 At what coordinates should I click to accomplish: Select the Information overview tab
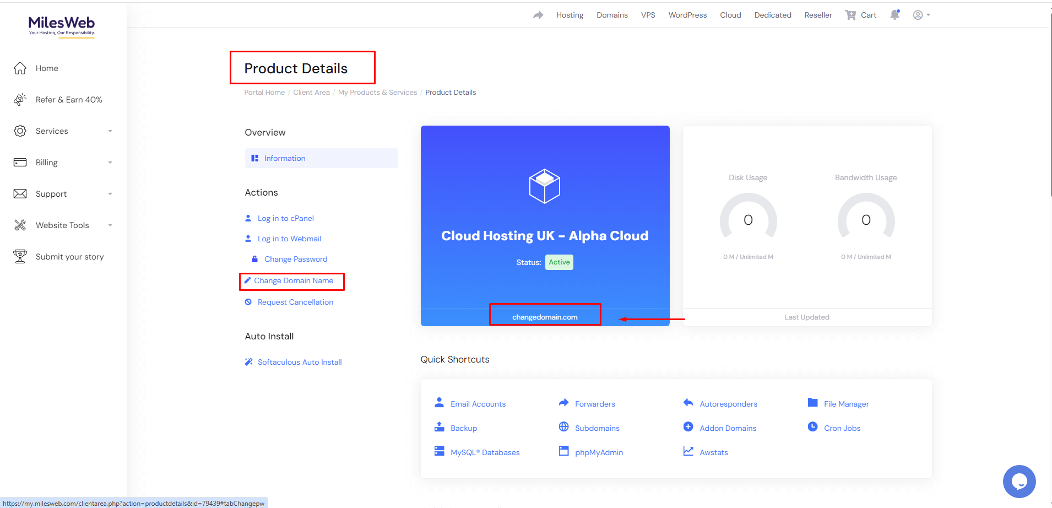322,158
